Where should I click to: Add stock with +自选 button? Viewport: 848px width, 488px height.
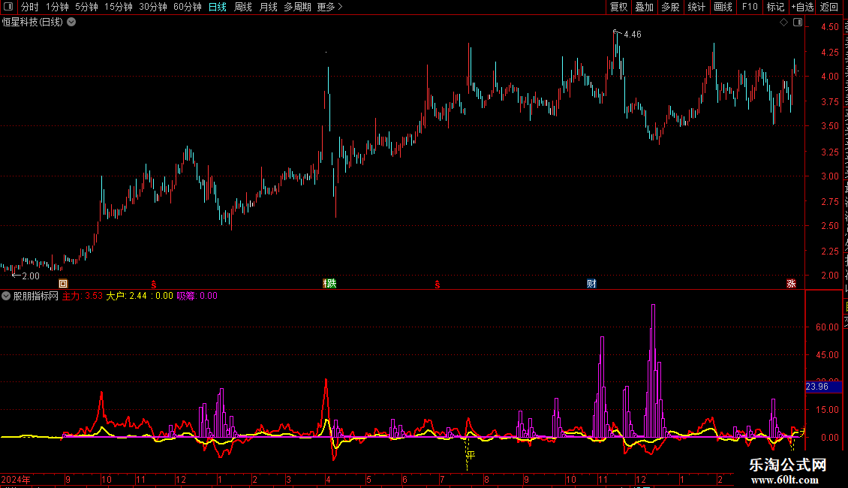pos(802,7)
